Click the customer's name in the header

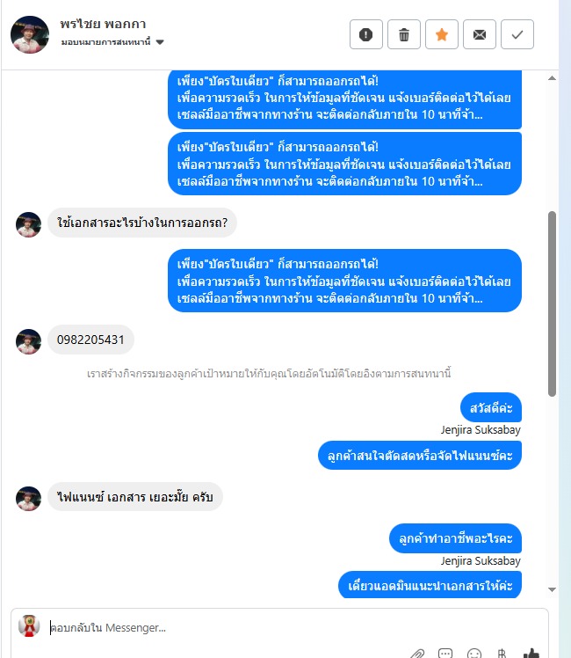click(x=103, y=25)
